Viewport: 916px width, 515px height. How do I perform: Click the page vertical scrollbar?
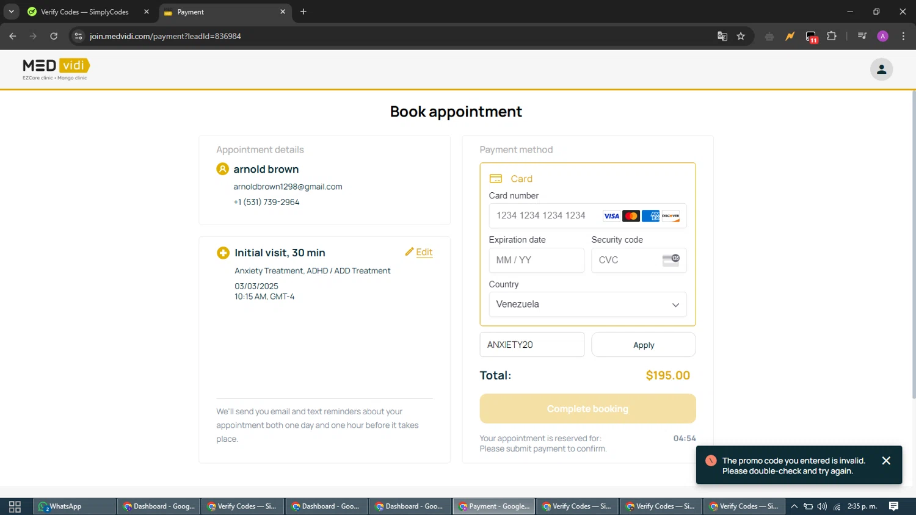tap(914, 244)
